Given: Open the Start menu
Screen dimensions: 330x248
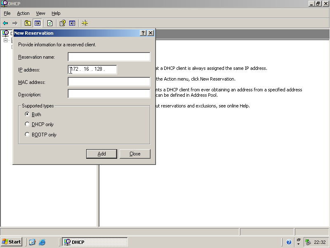Looking at the screenshot, I should click(12, 242).
